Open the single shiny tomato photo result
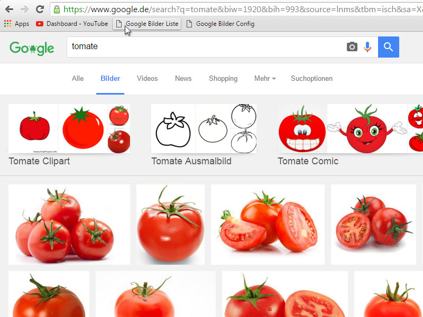This screenshot has height=317, width=423. click(x=170, y=224)
